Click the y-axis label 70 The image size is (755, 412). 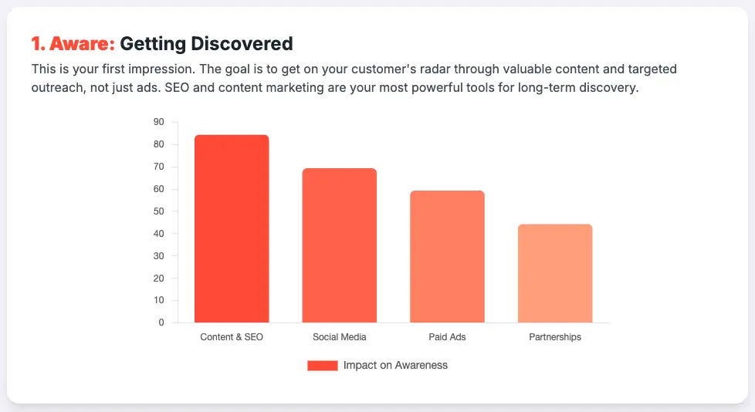159,167
